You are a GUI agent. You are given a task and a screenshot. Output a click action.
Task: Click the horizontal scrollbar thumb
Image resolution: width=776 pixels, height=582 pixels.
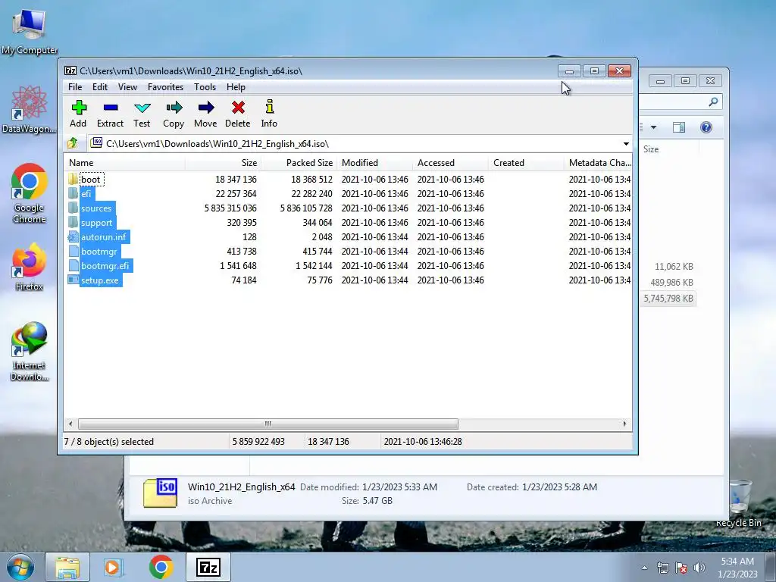point(268,424)
